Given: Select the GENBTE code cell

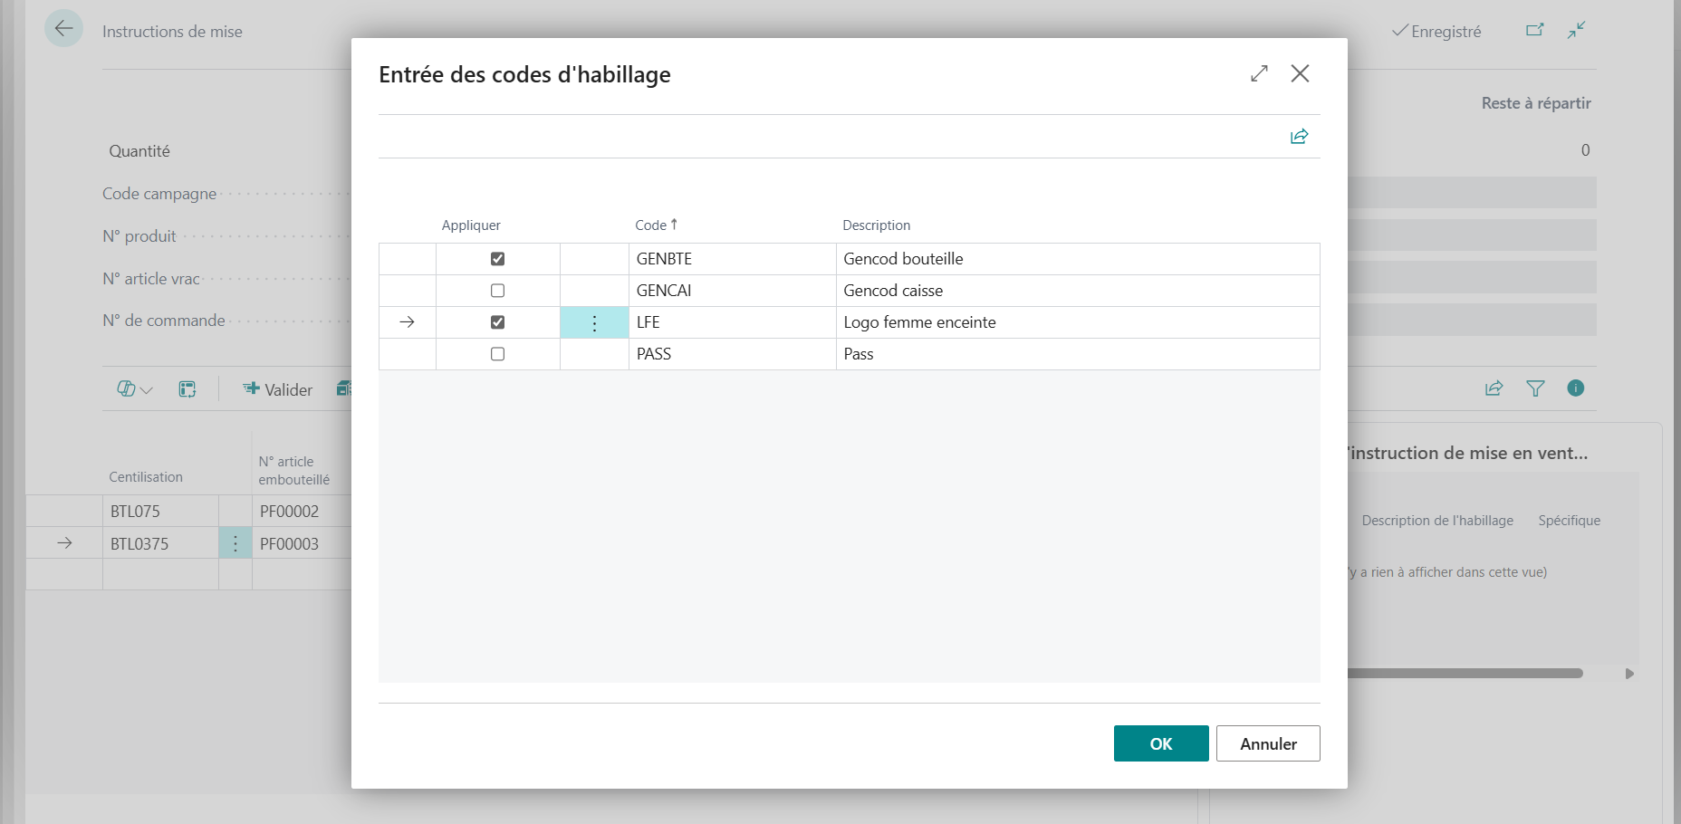Looking at the screenshot, I should pos(732,259).
